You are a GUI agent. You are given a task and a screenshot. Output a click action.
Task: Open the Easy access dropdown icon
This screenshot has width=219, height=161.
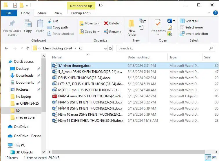[142, 27]
